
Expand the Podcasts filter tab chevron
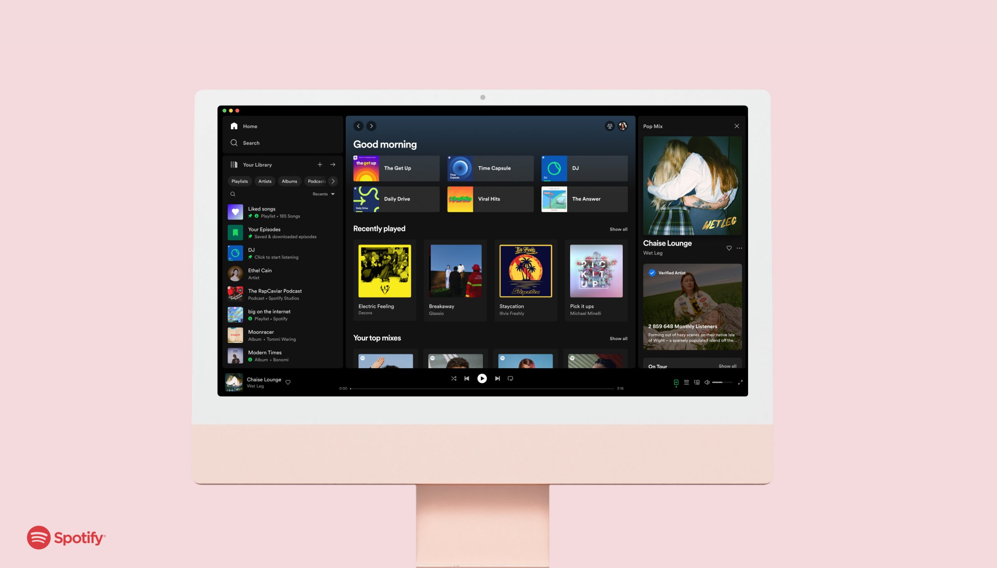333,182
